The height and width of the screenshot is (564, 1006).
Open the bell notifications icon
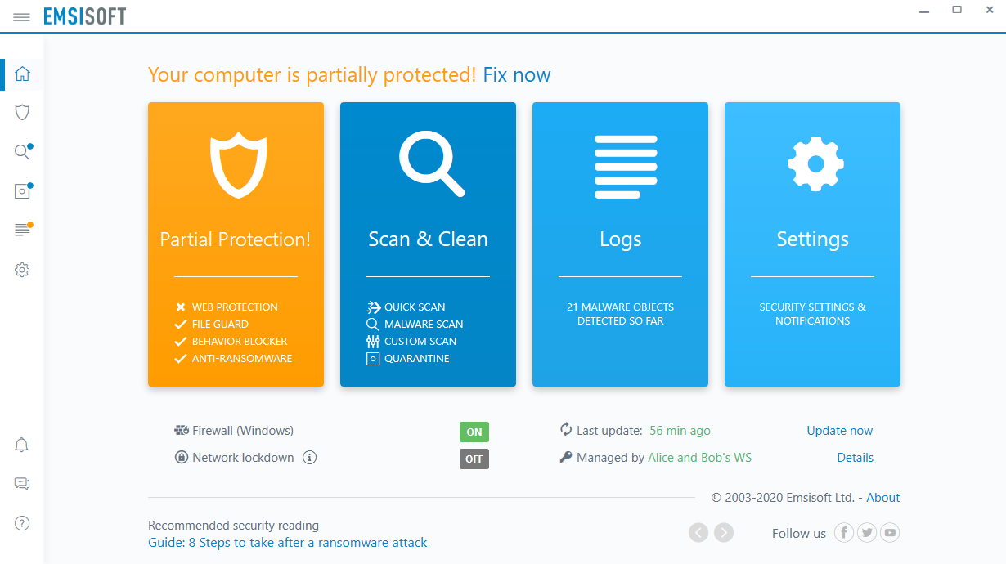pos(22,445)
